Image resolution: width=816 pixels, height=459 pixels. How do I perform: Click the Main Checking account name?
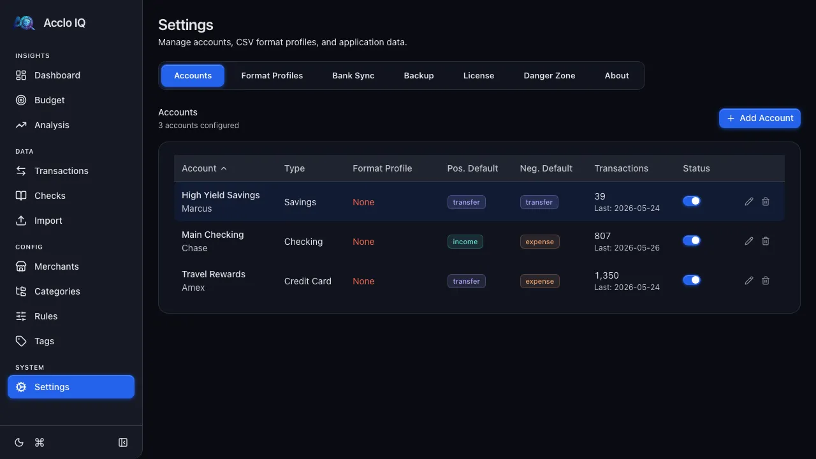[213, 235]
